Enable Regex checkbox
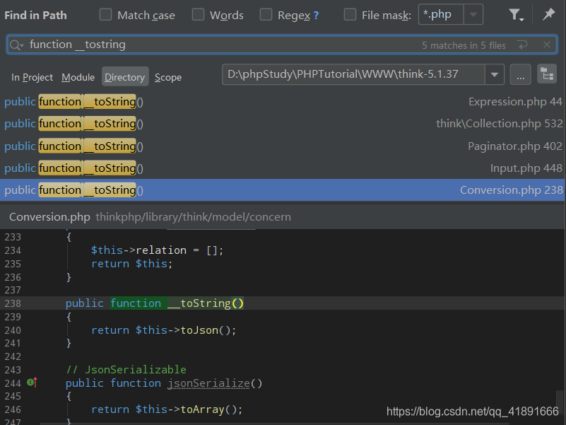This screenshot has width=566, height=425. [266, 15]
